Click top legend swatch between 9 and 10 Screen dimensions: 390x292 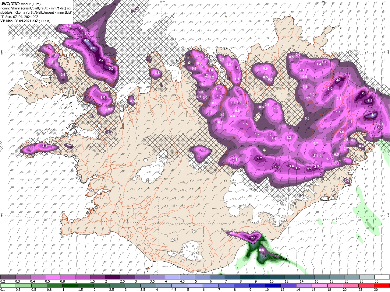coord(262,277)
